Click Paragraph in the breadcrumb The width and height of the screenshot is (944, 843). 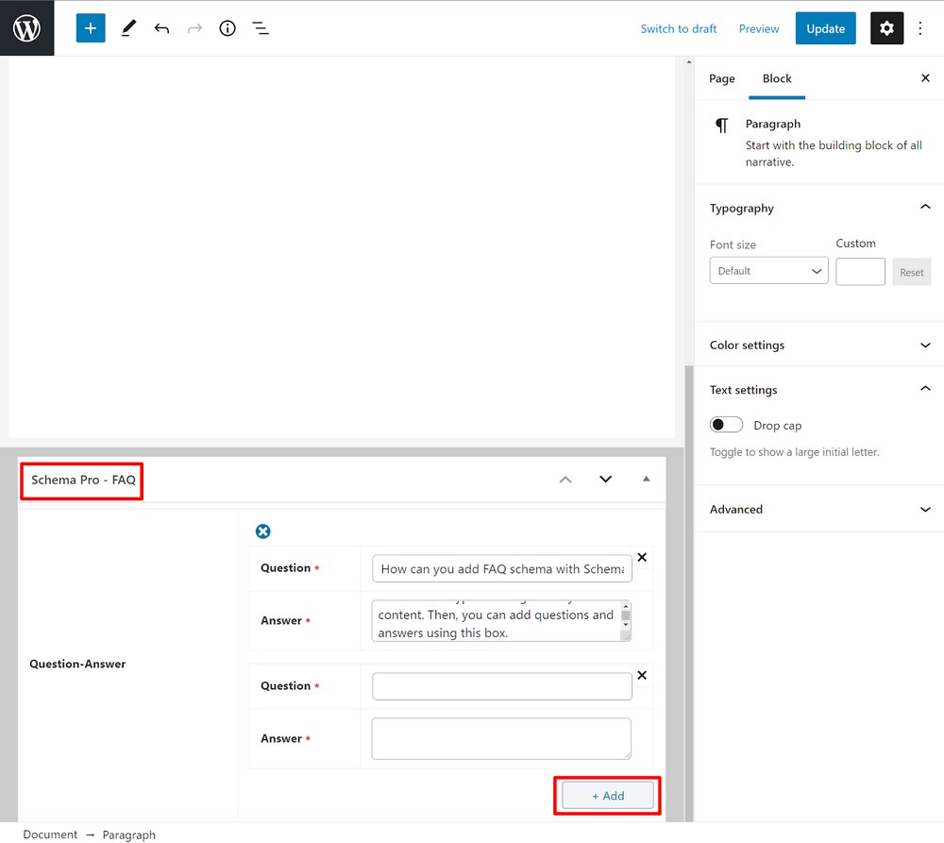click(128, 835)
